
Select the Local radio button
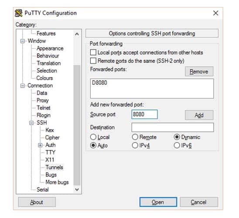[x=93, y=137]
